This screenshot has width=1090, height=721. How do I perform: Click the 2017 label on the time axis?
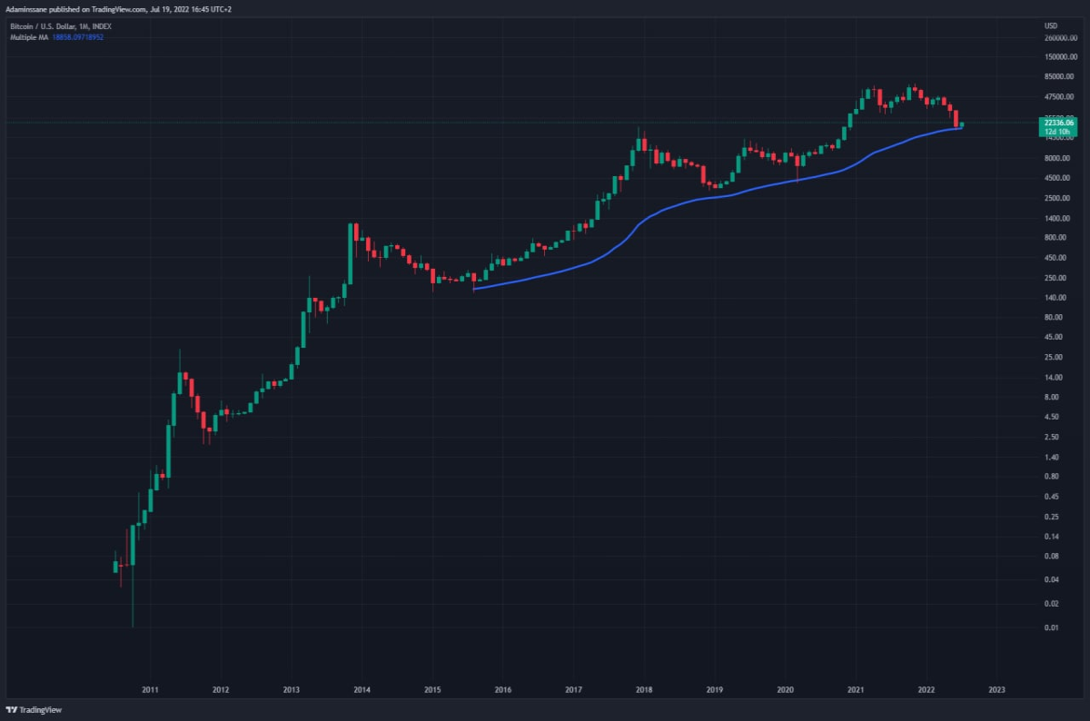click(573, 689)
